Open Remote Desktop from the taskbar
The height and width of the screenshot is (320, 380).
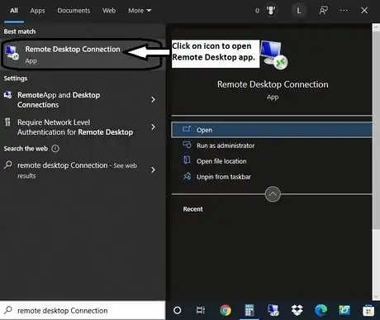[x=273, y=310]
